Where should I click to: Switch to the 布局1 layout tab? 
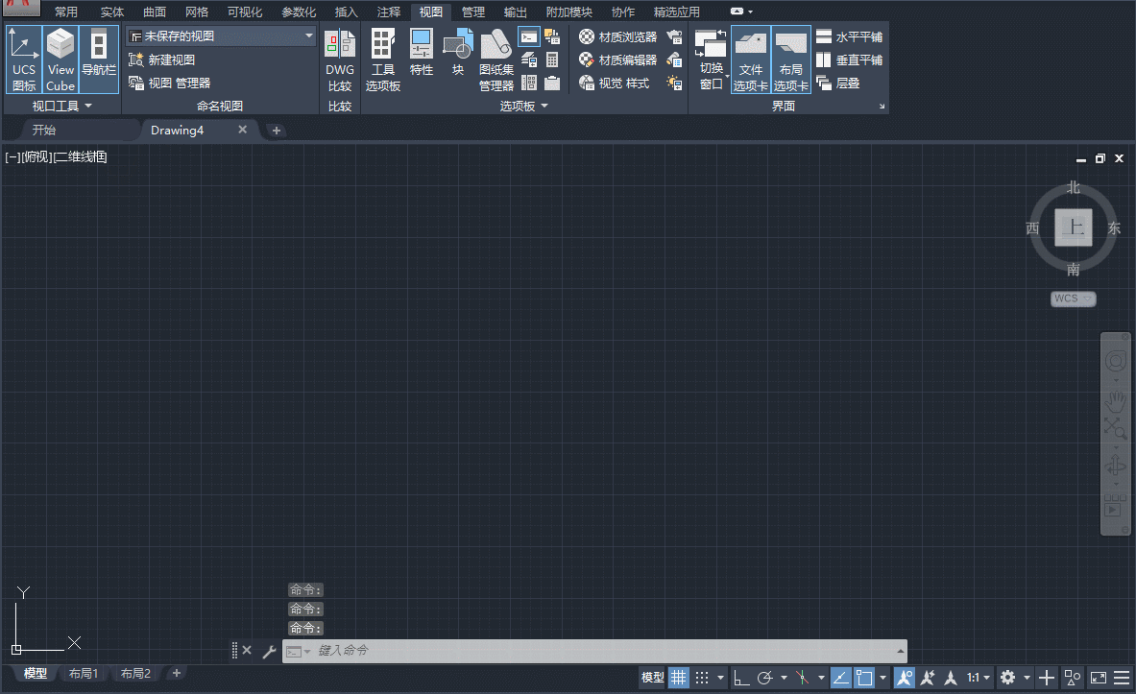click(84, 673)
